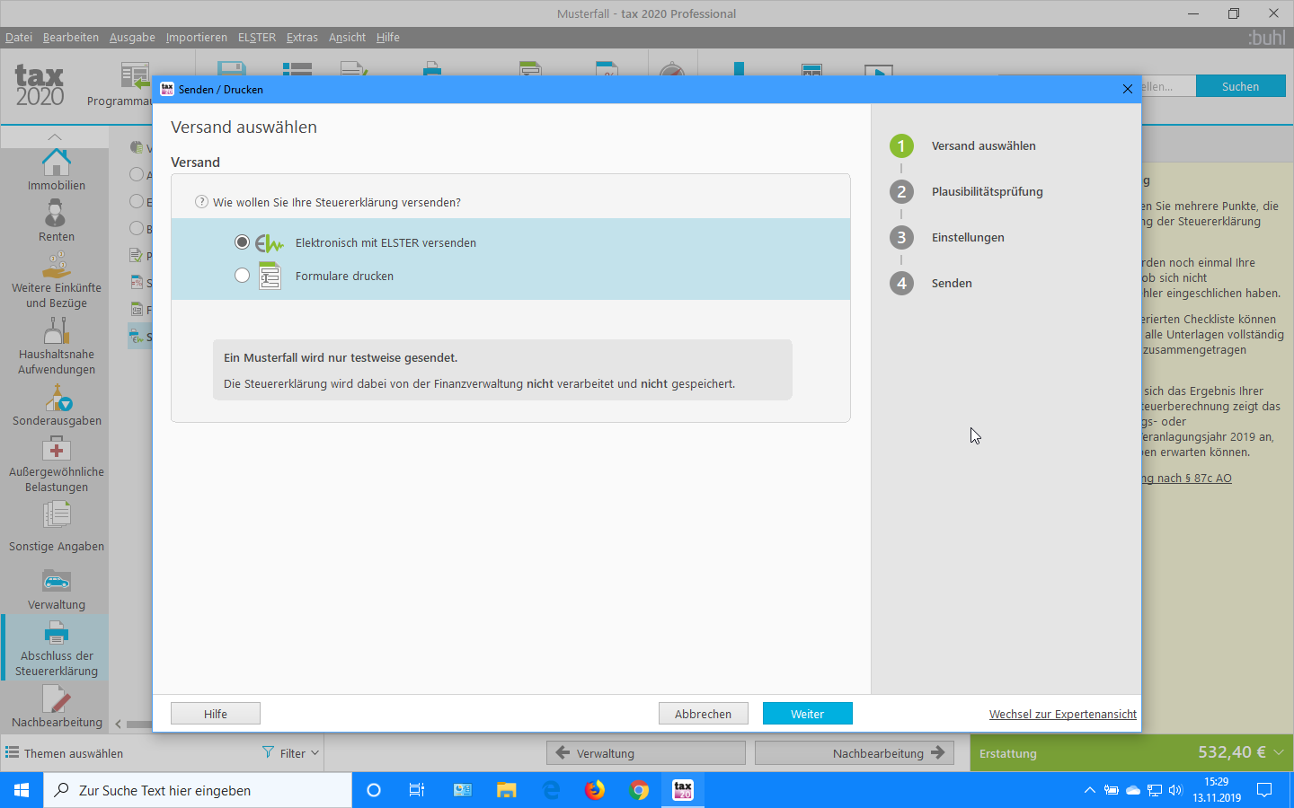Image resolution: width=1294 pixels, height=808 pixels.
Task: Launch Firefox from the taskbar
Action: (x=595, y=790)
